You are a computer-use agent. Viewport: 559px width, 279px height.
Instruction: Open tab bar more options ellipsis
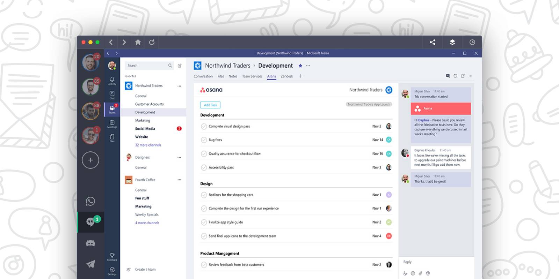point(471,76)
